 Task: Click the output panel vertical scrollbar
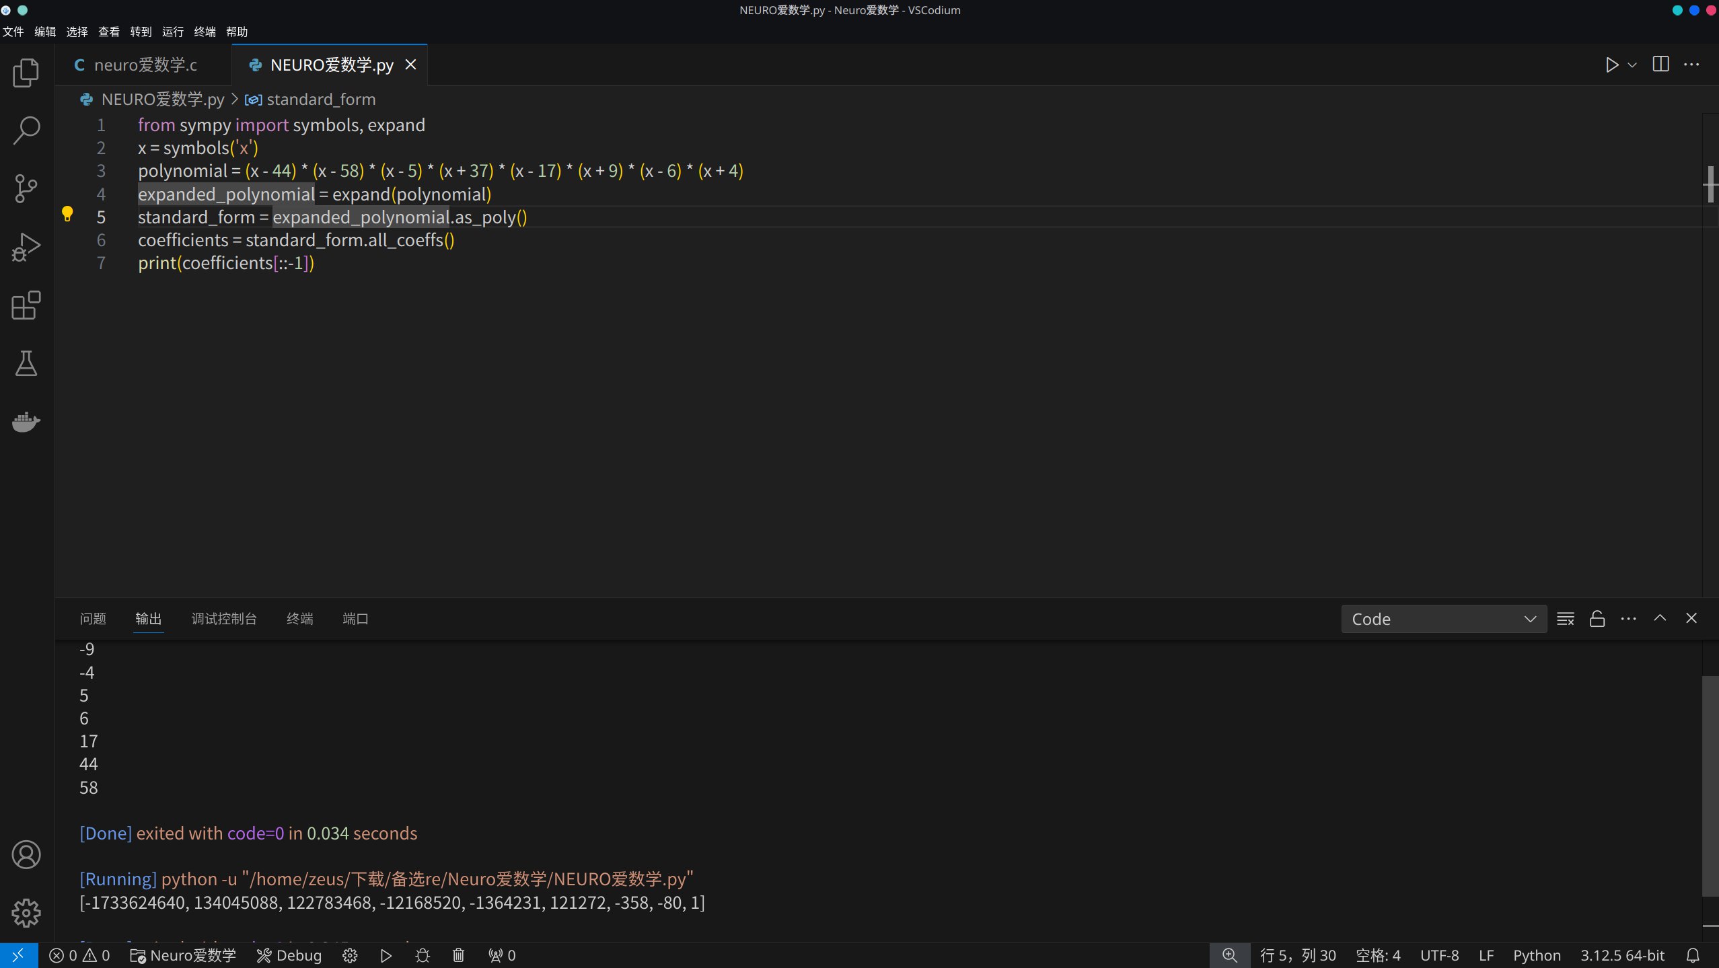tap(1710, 786)
